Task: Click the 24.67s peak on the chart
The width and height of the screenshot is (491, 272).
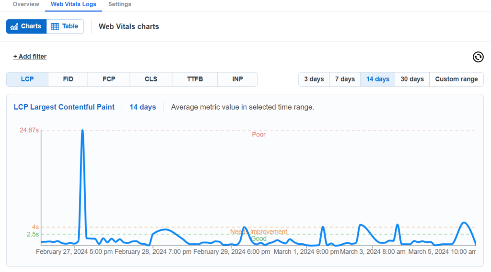Action: (x=82, y=130)
